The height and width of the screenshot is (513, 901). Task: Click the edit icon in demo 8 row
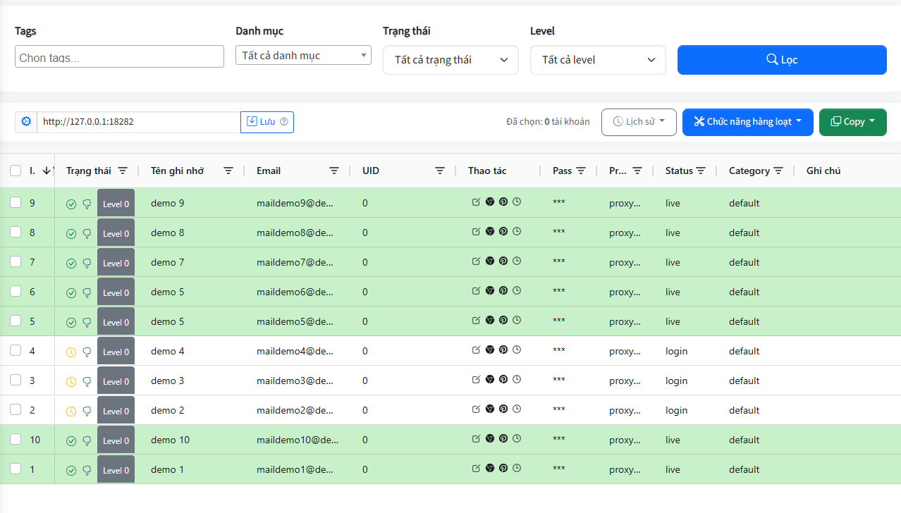point(476,231)
